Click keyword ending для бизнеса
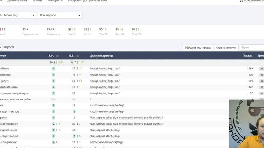Viewport: 264px width, 148px height. 9,130
